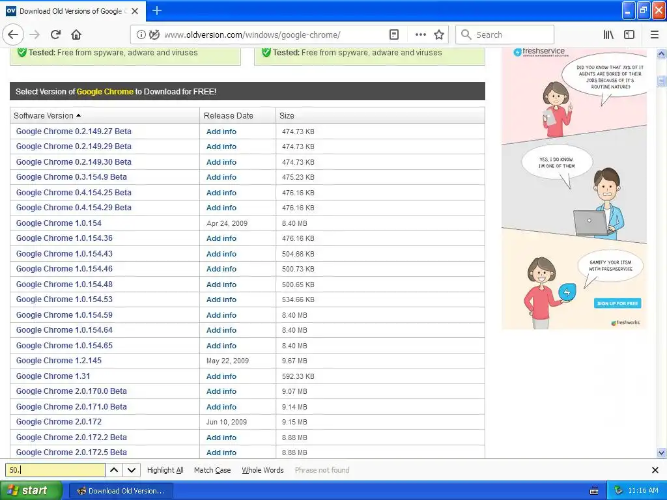Viewport: 667px width, 500px height.
Task: Reload the current page
Action: pos(56,35)
